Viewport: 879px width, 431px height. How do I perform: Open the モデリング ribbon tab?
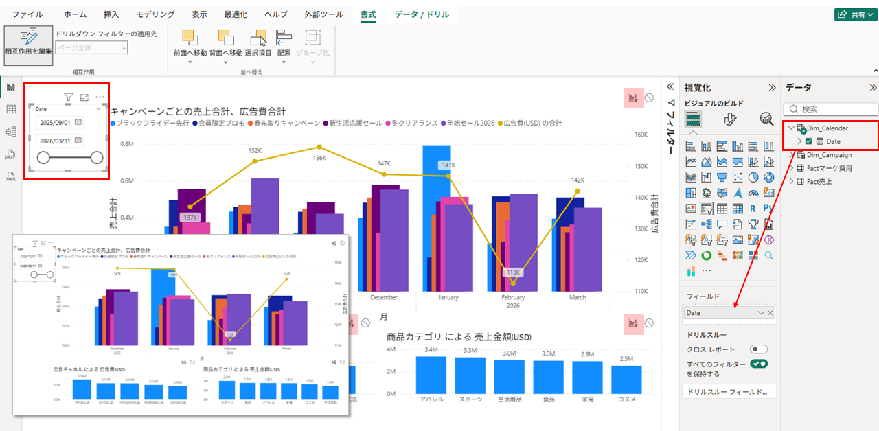pyautogui.click(x=155, y=14)
